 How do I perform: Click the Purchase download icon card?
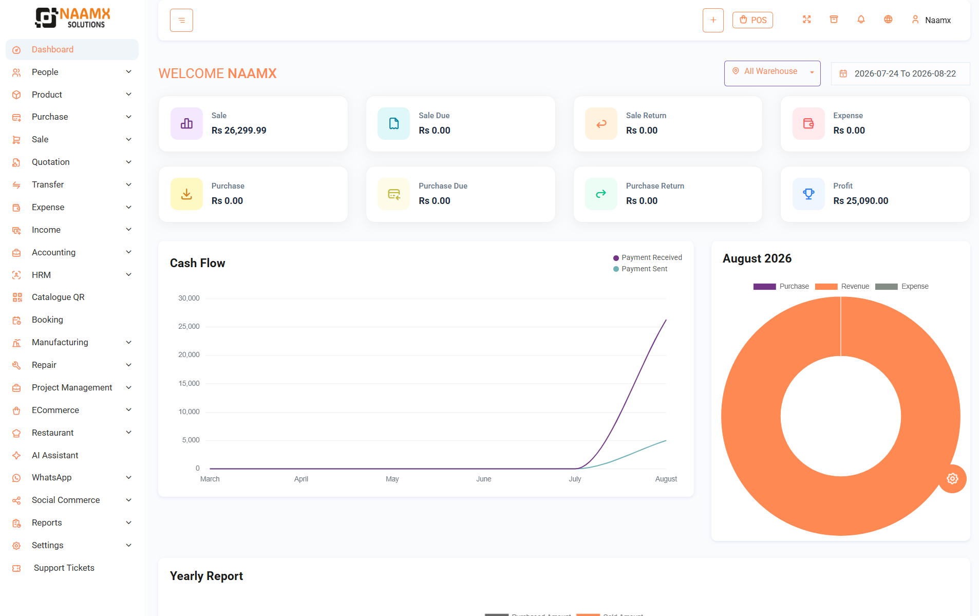(186, 194)
